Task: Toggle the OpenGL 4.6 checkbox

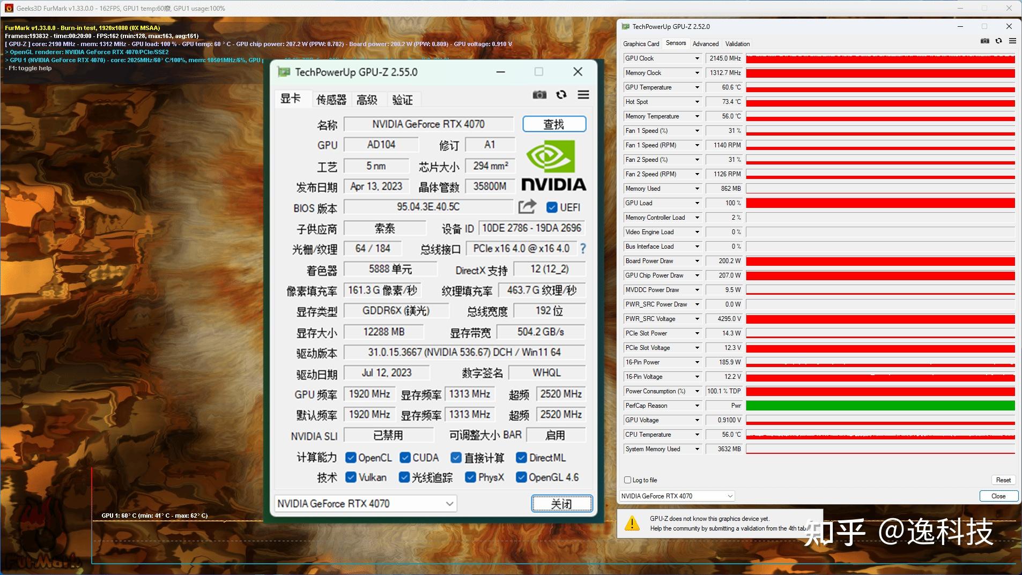Action: click(521, 477)
